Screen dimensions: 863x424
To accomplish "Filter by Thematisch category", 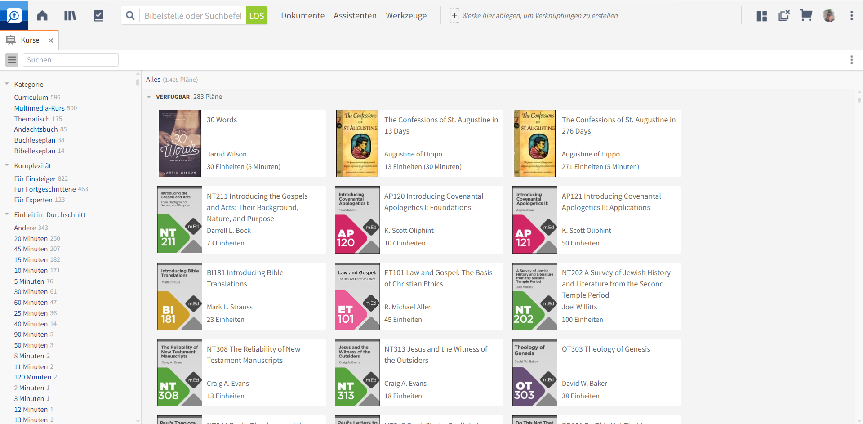I will coord(32,119).
